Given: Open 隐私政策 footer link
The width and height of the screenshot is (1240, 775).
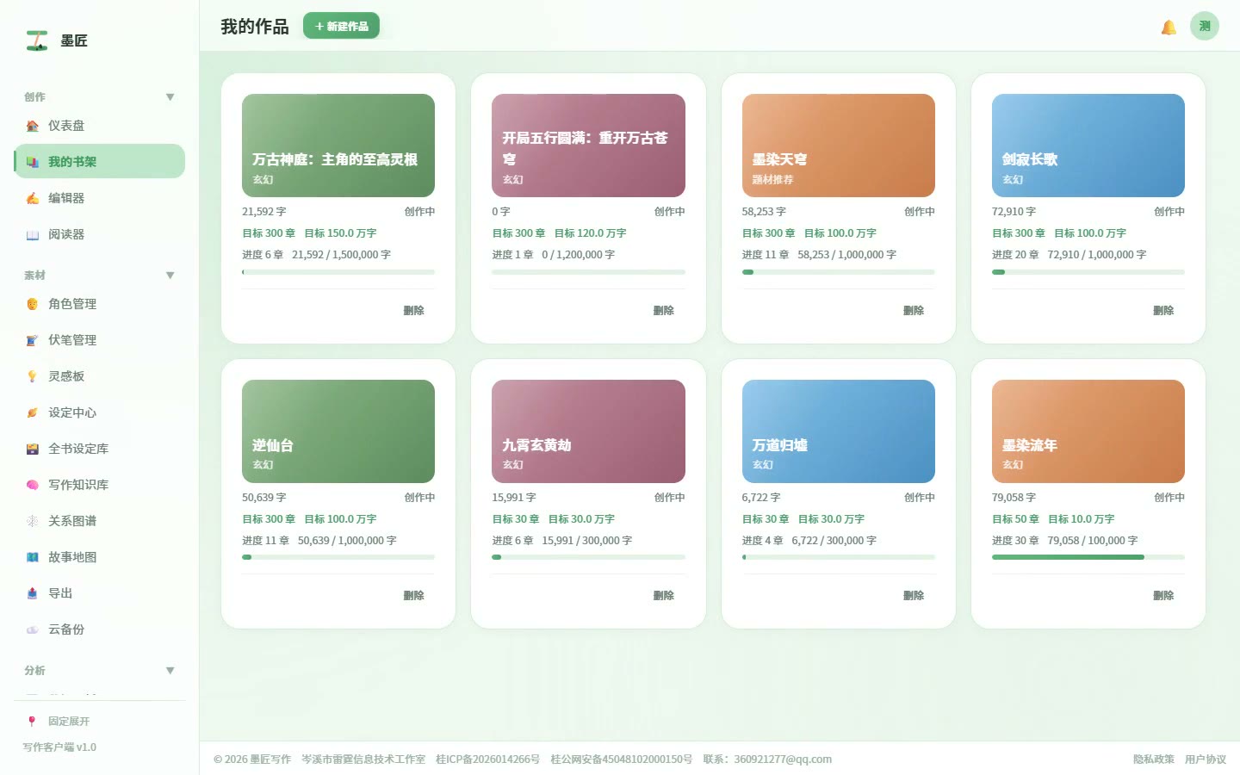Looking at the screenshot, I should 1153,759.
